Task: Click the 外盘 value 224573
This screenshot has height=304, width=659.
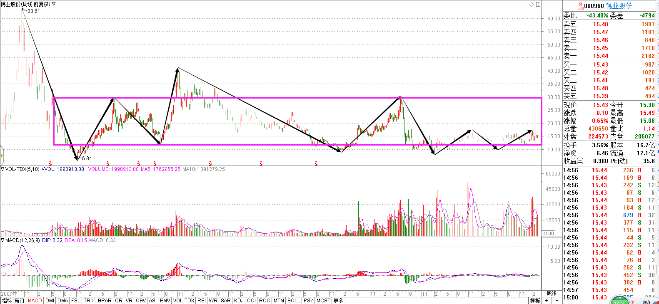Action: [598, 136]
